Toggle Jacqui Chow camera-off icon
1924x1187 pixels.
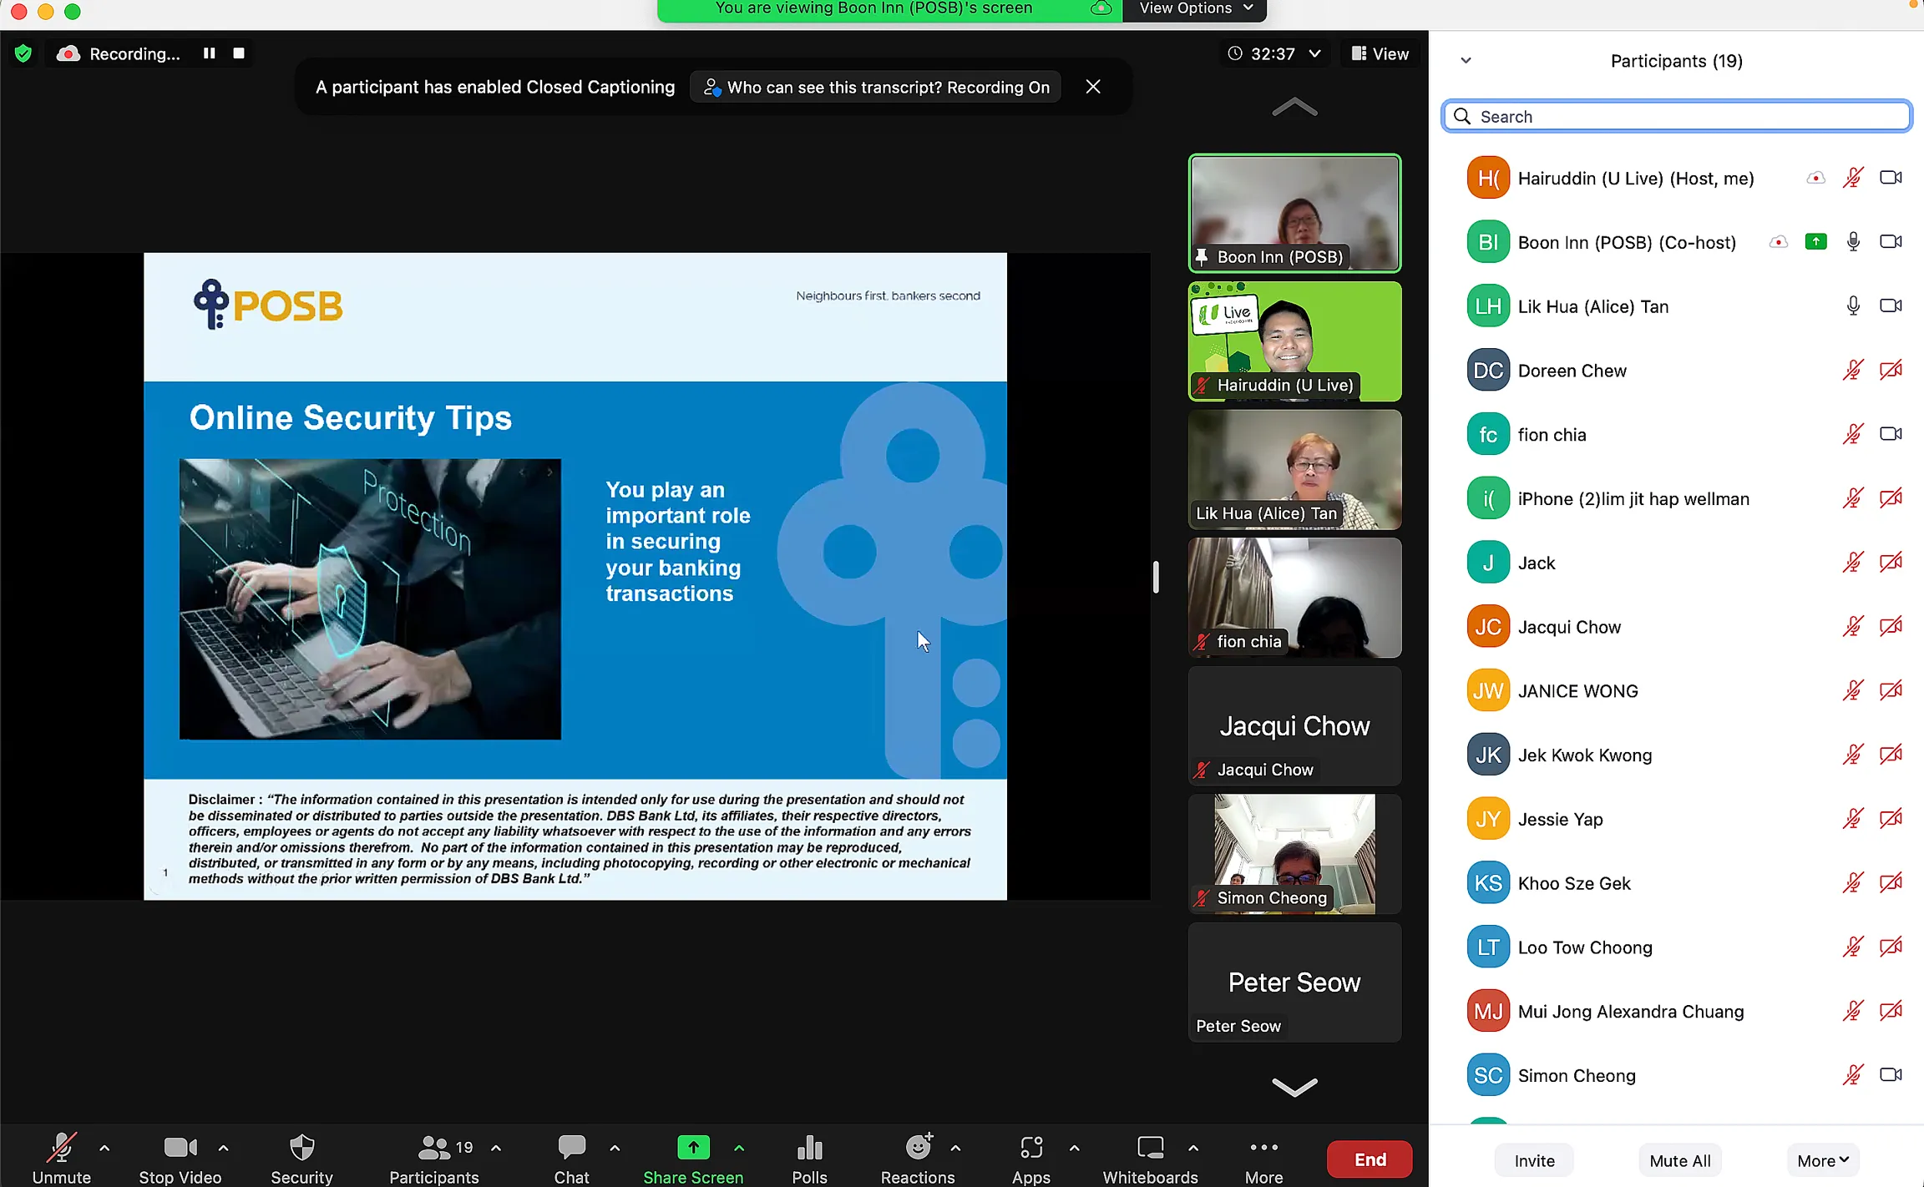coord(1891,627)
